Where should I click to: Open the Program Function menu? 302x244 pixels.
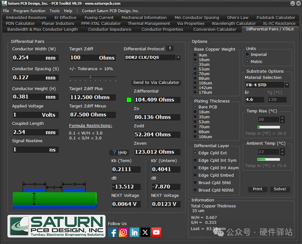click(29, 11)
